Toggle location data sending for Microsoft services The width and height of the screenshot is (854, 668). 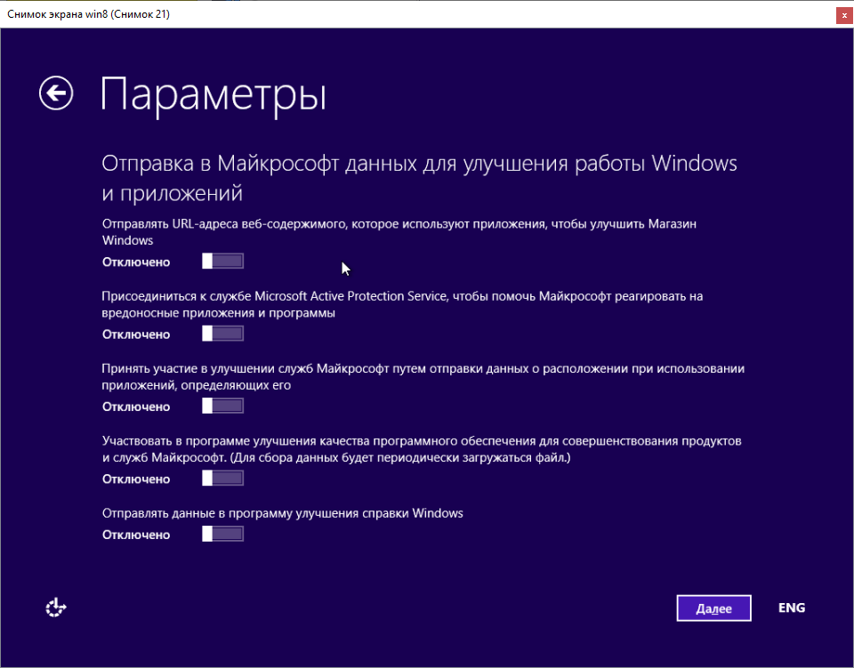coord(222,406)
